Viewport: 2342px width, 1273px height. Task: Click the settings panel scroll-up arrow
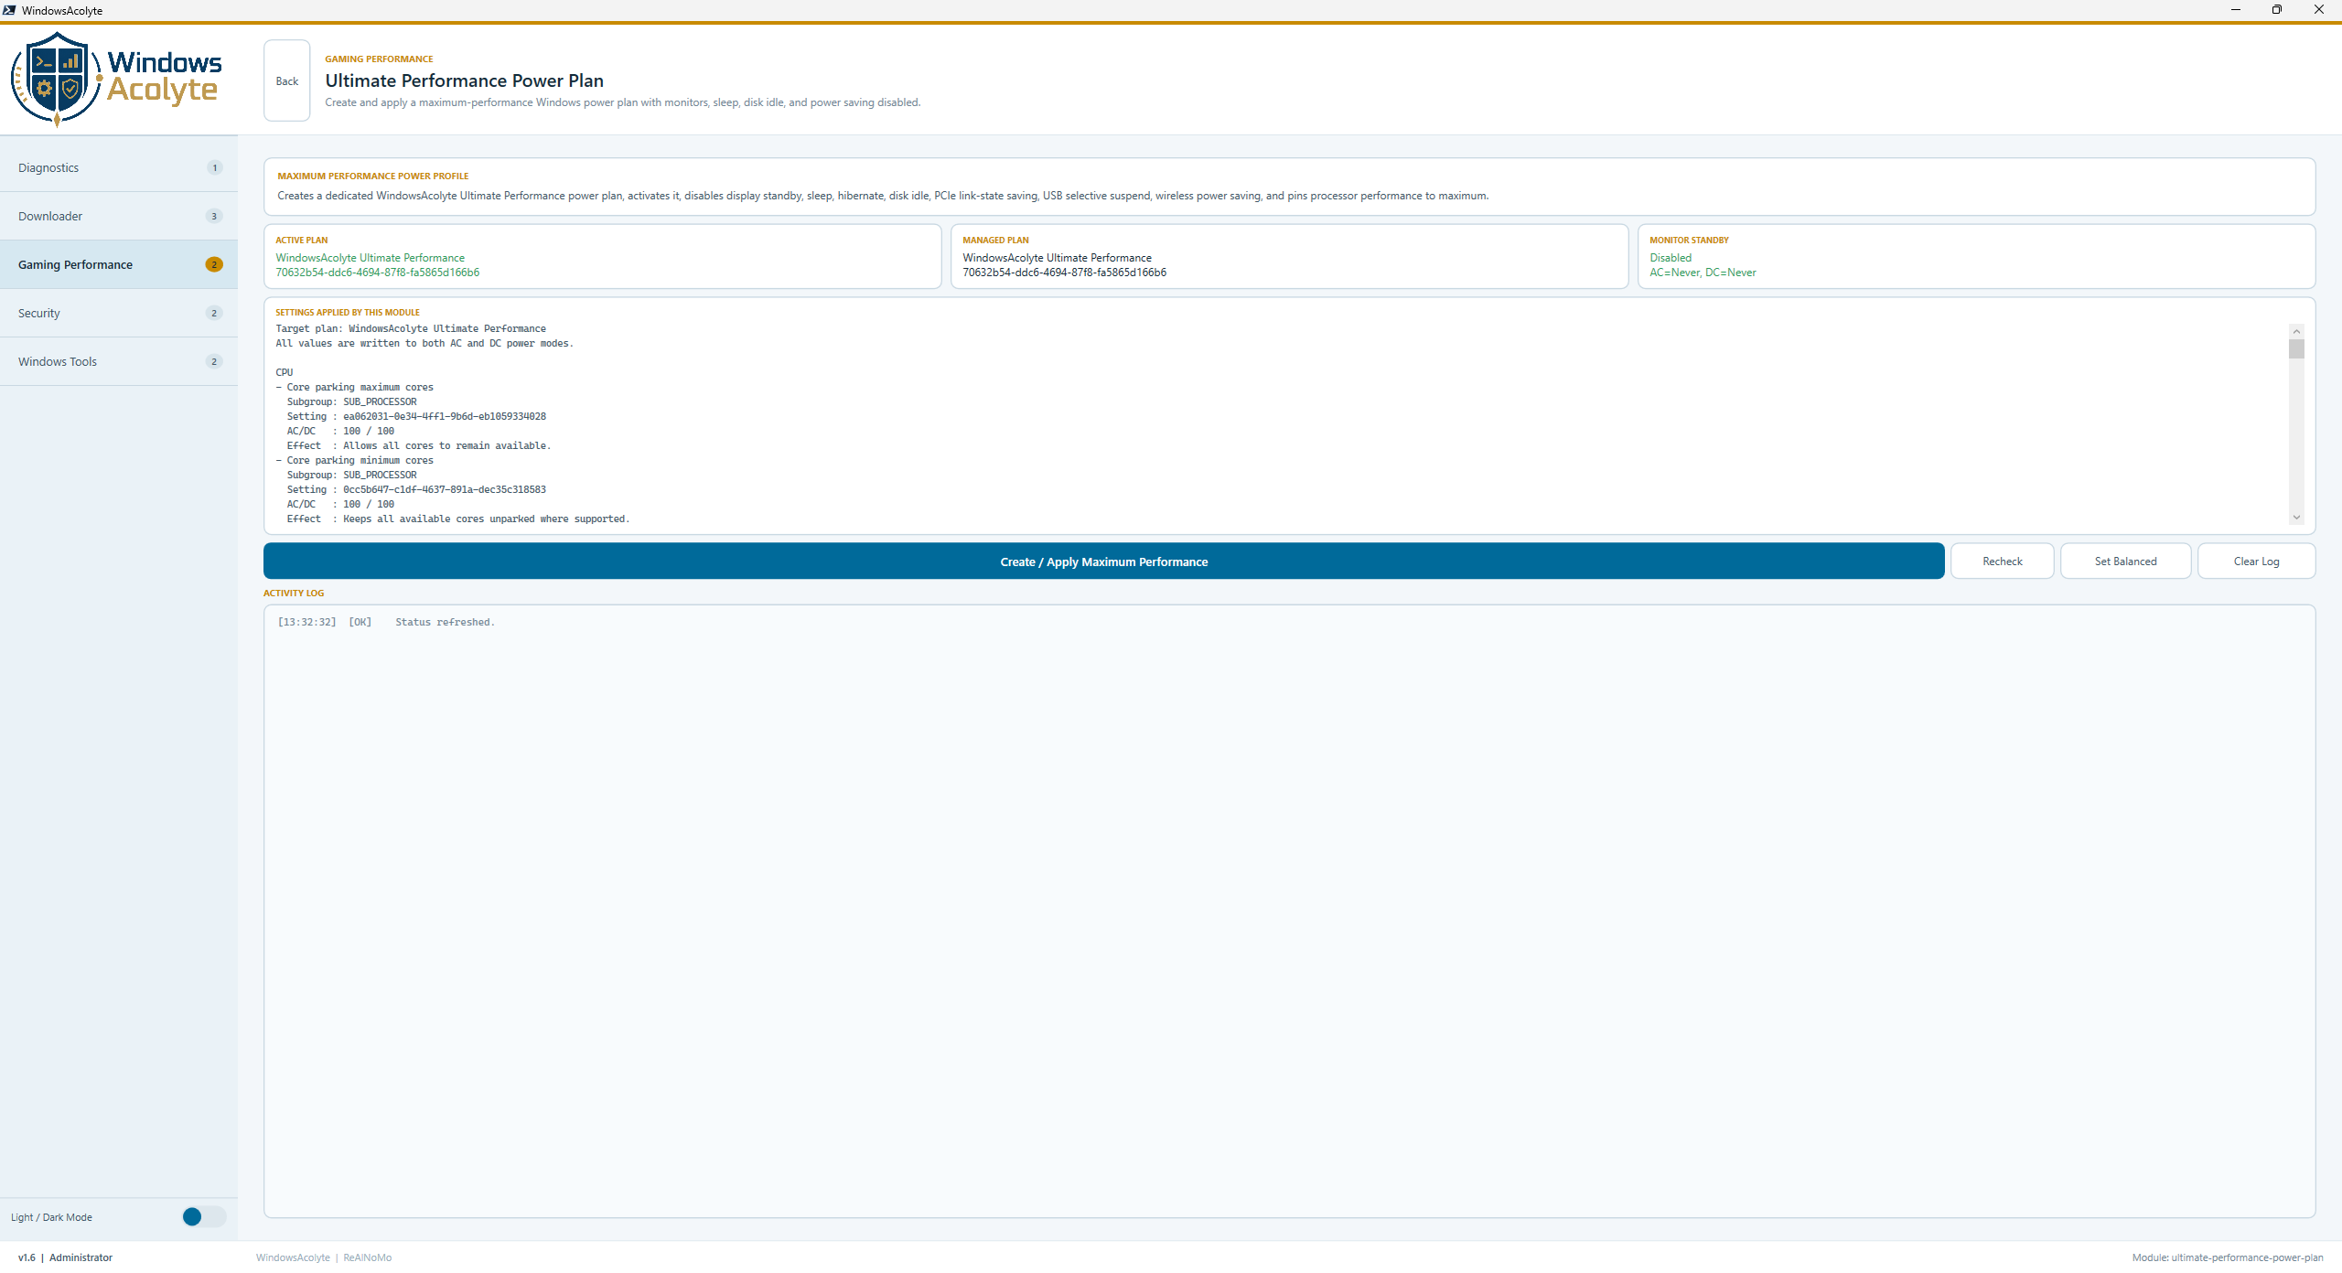pos(2296,331)
